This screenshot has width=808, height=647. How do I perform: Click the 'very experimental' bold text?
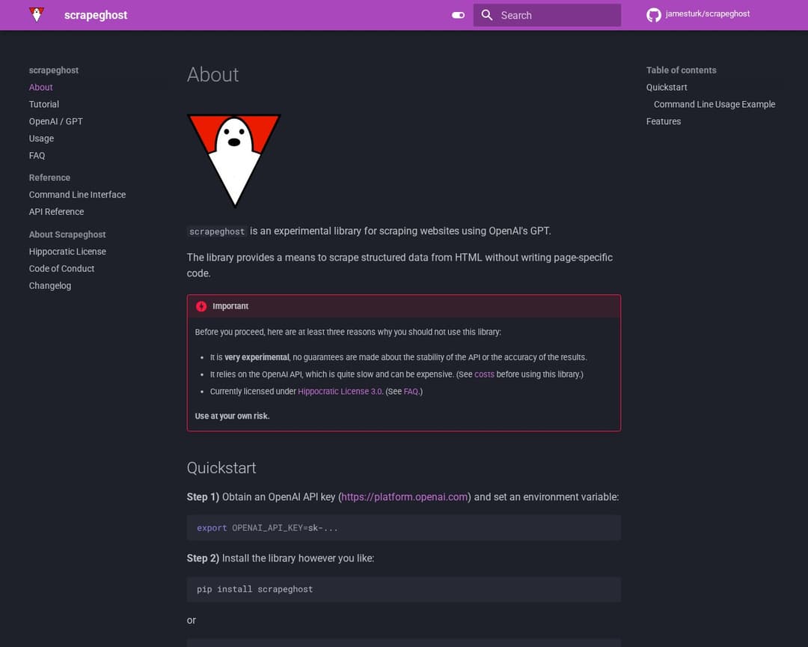click(257, 357)
